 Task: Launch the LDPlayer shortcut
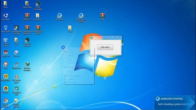(x=6, y=90)
